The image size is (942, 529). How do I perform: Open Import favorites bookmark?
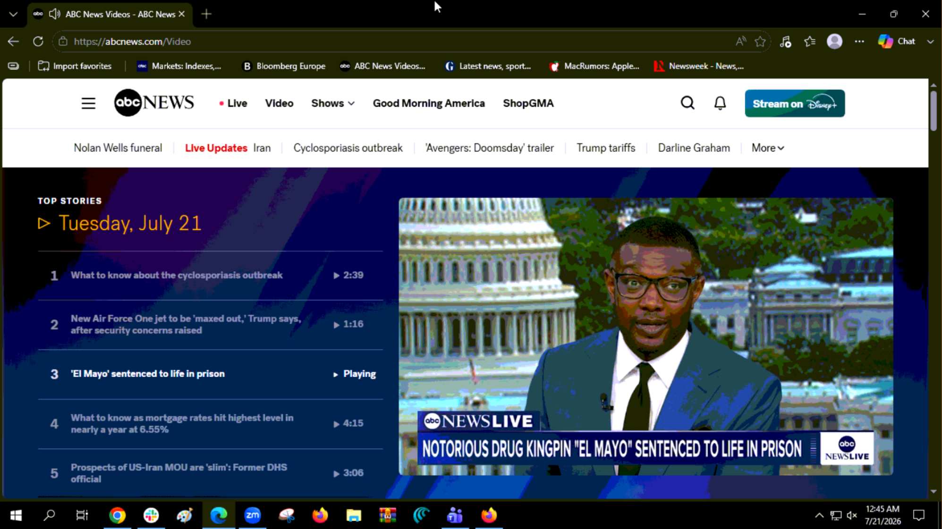[75, 66]
